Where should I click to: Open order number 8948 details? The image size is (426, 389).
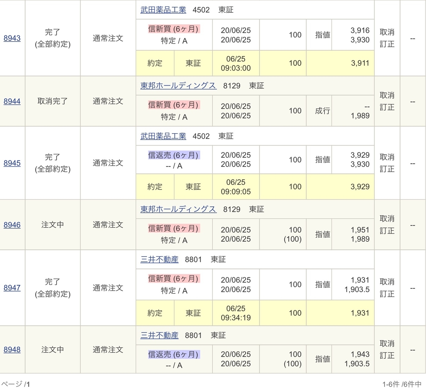point(12,350)
